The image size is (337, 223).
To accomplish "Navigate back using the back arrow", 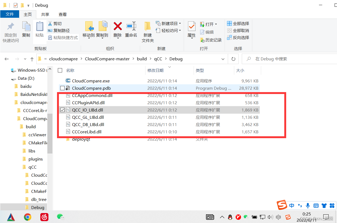I will [x=6, y=59].
